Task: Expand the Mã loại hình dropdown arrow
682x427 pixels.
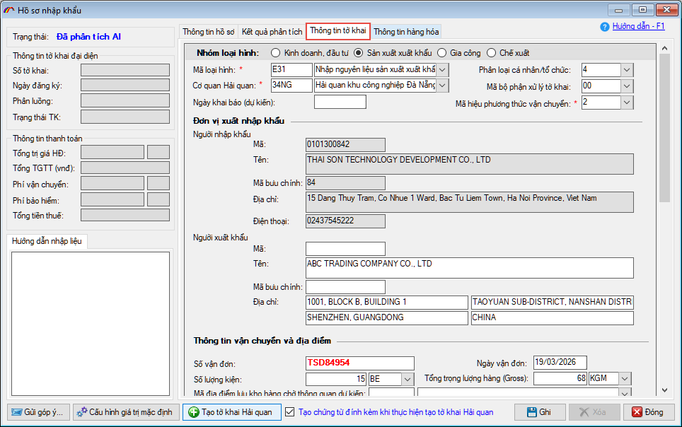Action: point(443,69)
